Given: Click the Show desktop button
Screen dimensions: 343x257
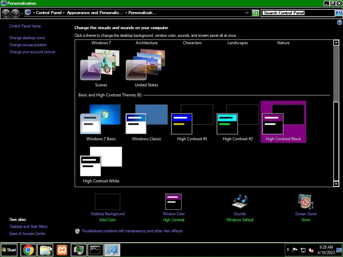Looking at the screenshot, I should coord(339,250).
